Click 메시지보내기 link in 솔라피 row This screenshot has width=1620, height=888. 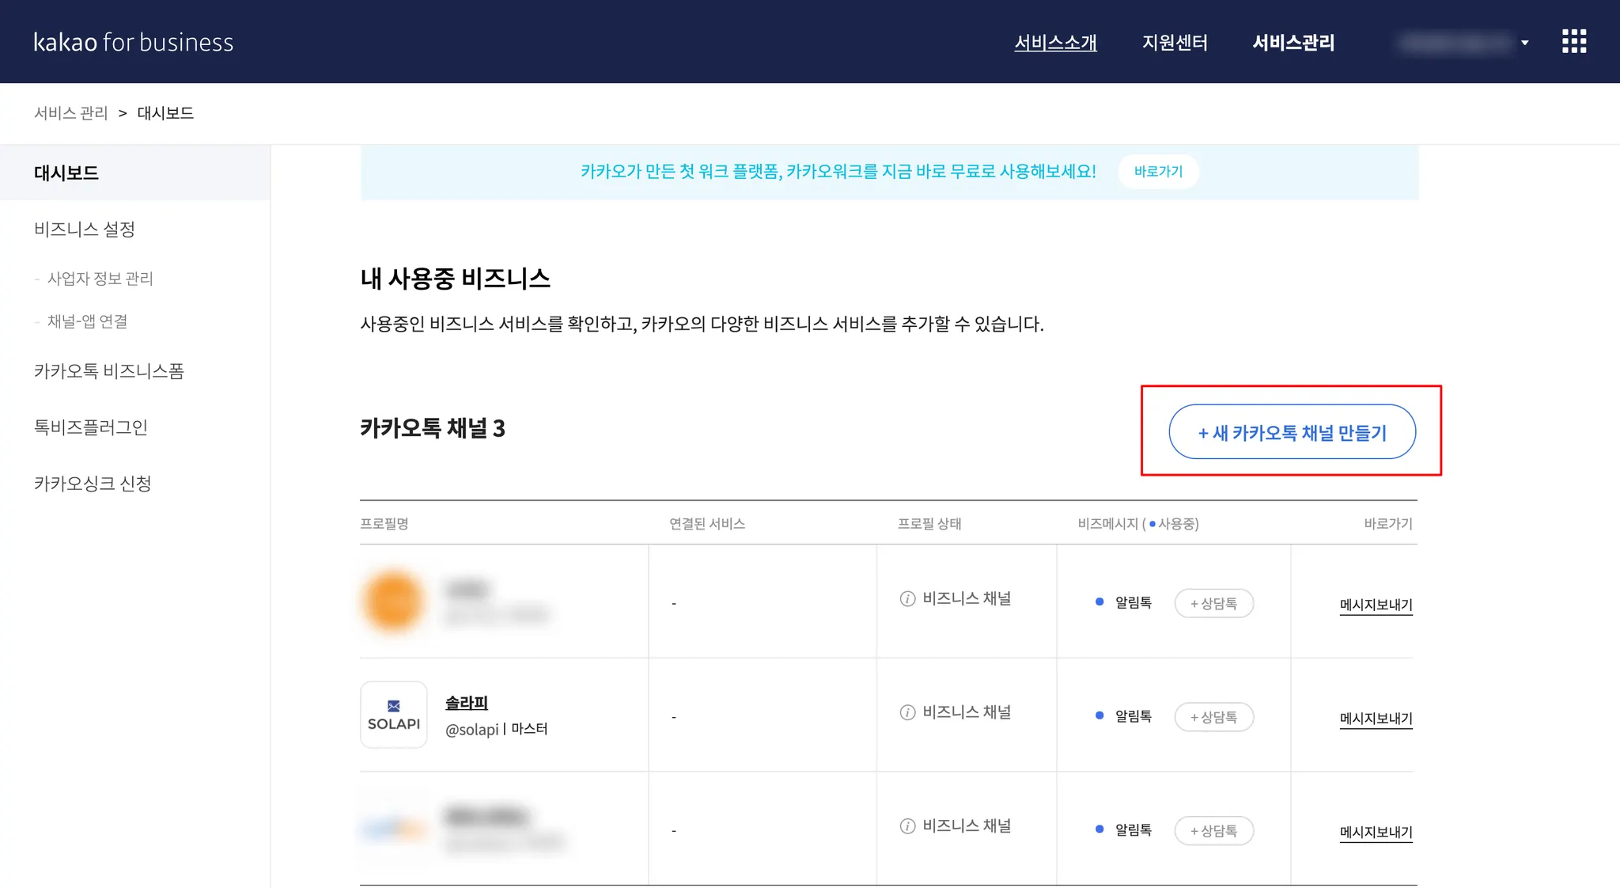1376,719
